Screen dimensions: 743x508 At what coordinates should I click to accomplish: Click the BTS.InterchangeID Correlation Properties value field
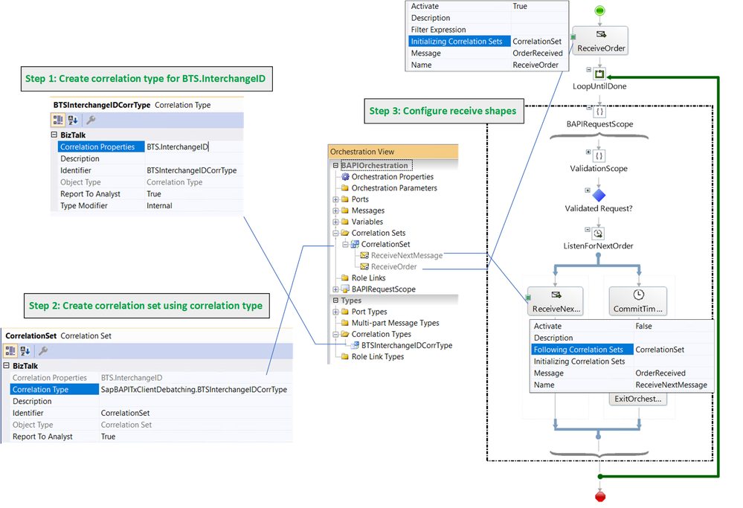click(194, 147)
